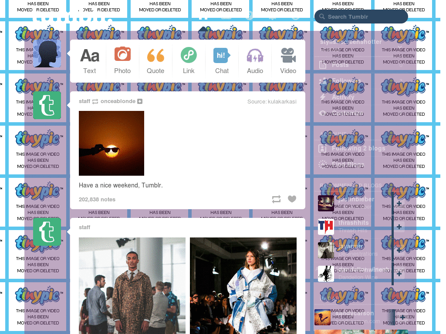Select the Chat post icon
This screenshot has height=334, width=446.
(x=222, y=55)
